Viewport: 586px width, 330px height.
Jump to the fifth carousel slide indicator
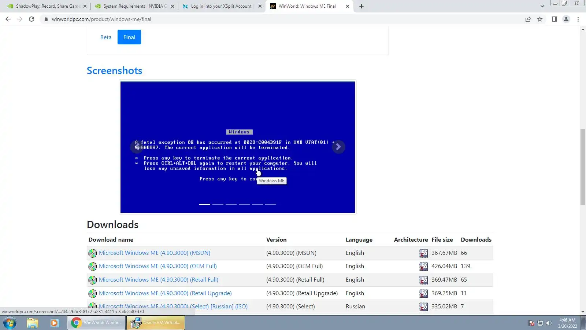click(257, 204)
